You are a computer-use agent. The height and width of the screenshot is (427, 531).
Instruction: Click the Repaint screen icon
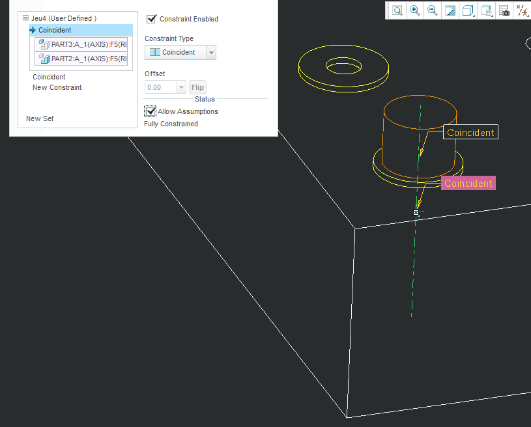[x=450, y=10]
